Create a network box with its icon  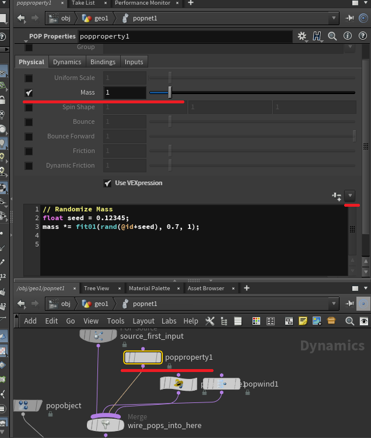click(289, 321)
